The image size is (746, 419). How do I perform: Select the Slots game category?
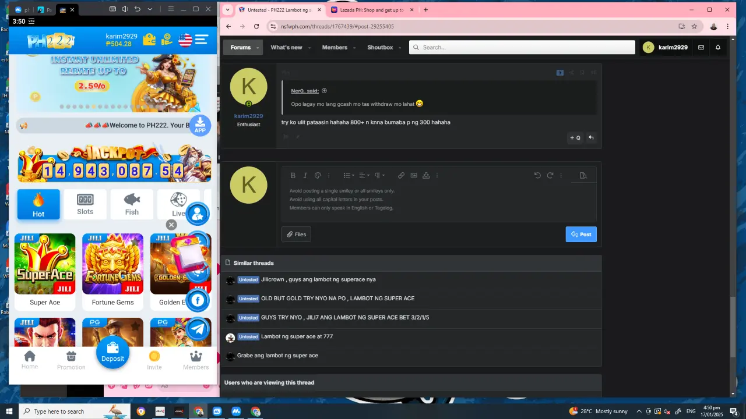(85, 204)
